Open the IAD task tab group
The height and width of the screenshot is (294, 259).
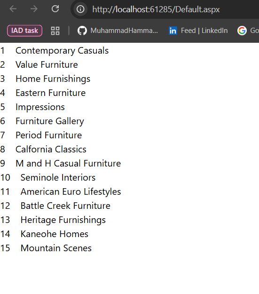pos(24,31)
